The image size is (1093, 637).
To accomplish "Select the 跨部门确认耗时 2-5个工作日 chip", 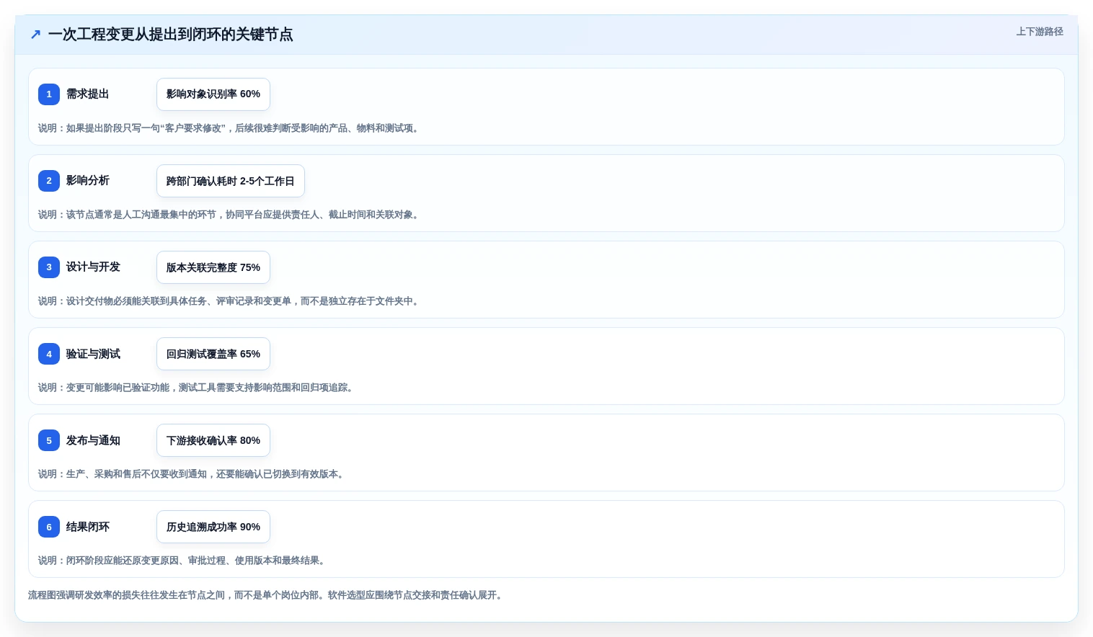I will point(231,181).
